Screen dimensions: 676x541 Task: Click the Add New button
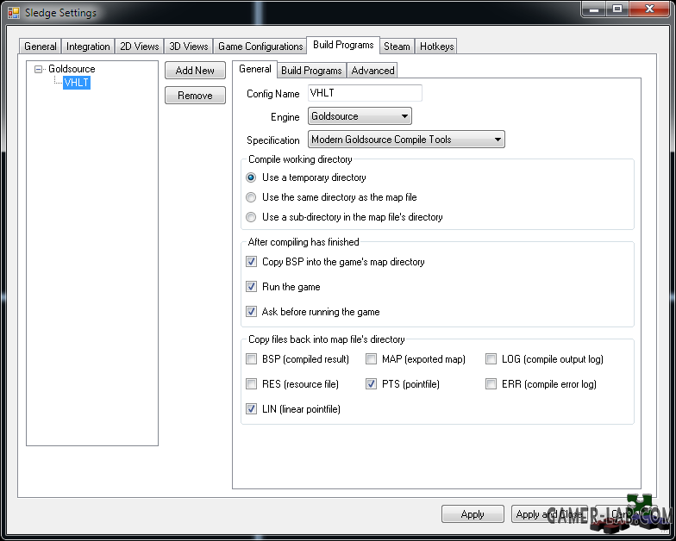click(195, 71)
